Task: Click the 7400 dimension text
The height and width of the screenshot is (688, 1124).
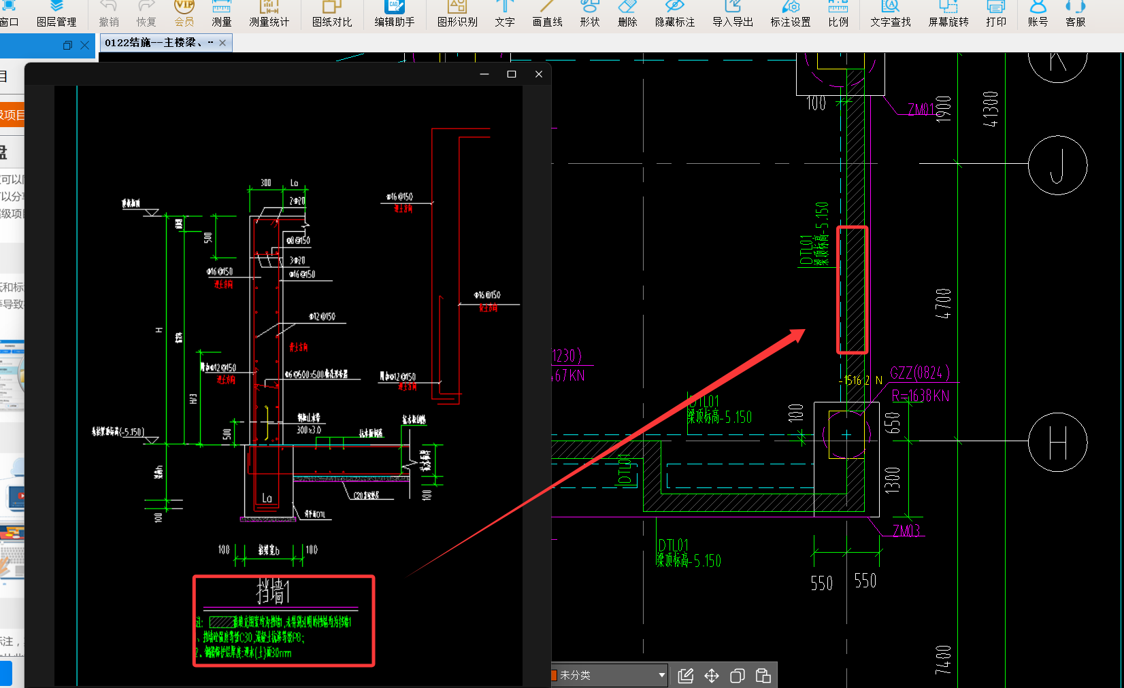Action: (x=943, y=659)
